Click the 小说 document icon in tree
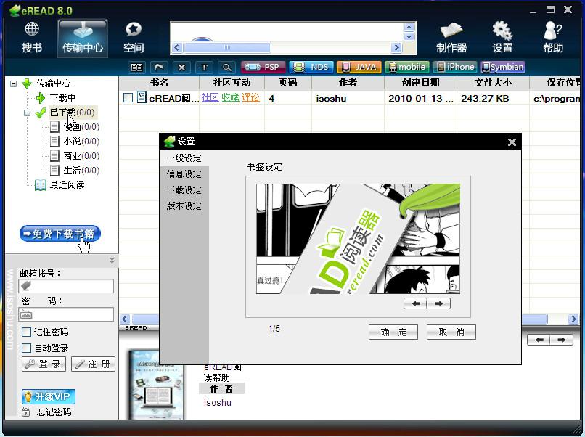Viewport: 585px width, 437px height. coord(54,142)
